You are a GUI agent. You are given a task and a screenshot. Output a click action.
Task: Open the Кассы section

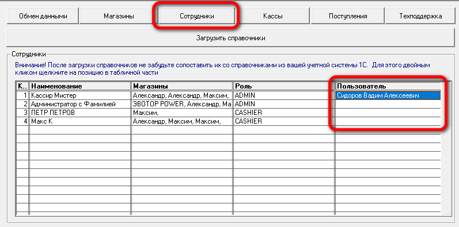273,16
